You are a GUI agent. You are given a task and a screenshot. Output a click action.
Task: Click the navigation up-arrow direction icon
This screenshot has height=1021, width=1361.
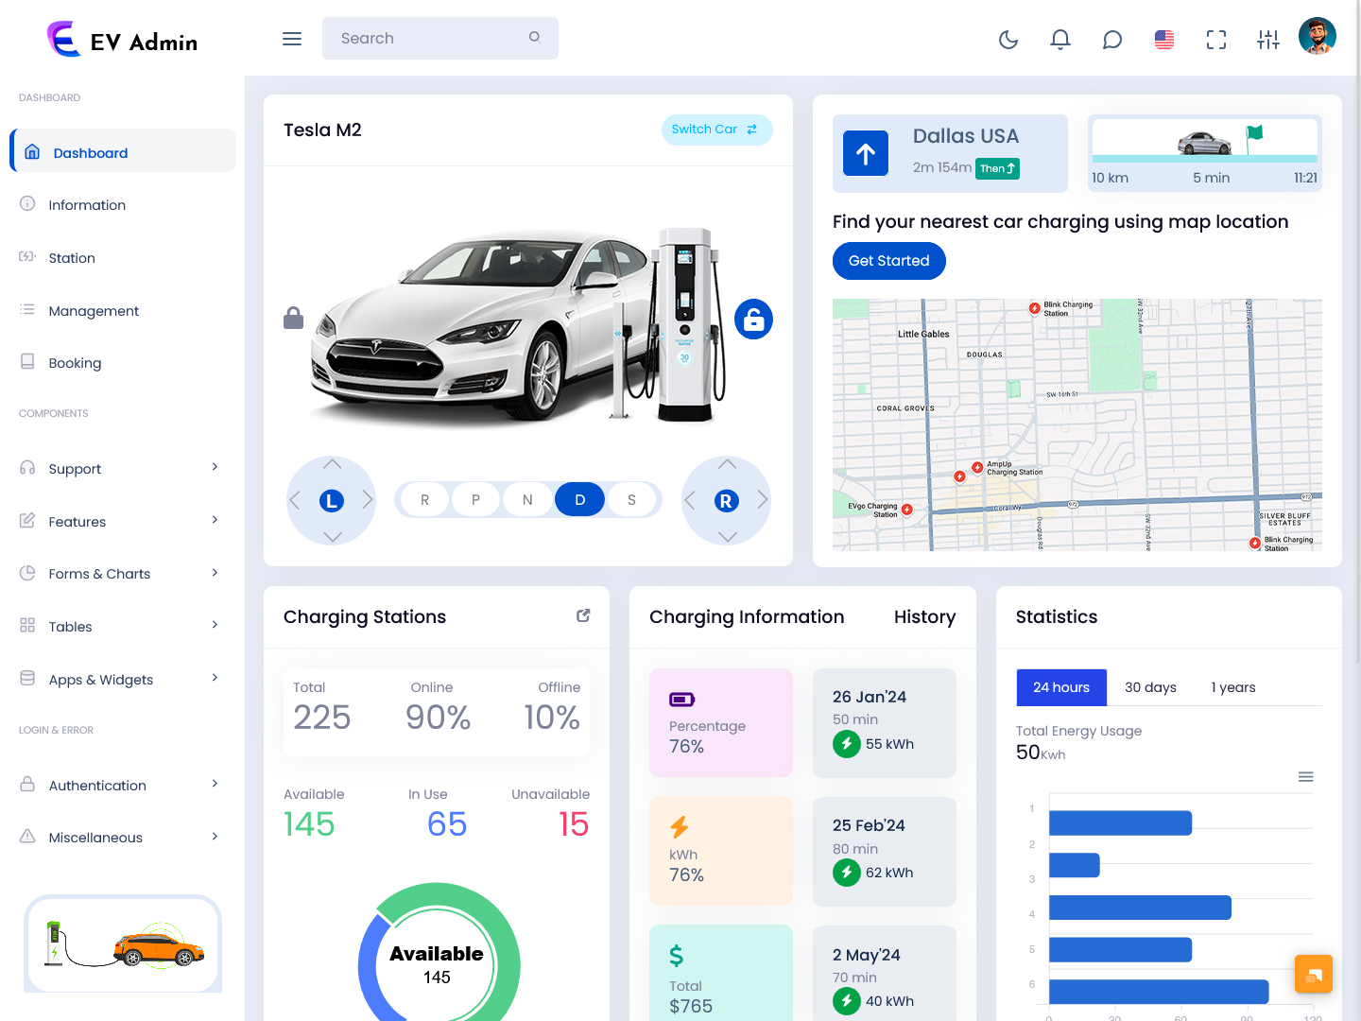(866, 153)
